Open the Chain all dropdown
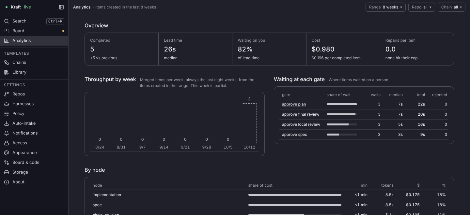 452,7
